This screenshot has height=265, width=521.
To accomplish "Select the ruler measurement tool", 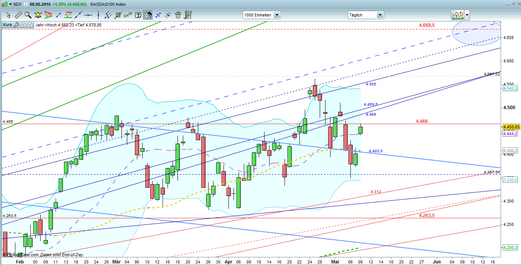I will pyautogui.click(x=18, y=15).
